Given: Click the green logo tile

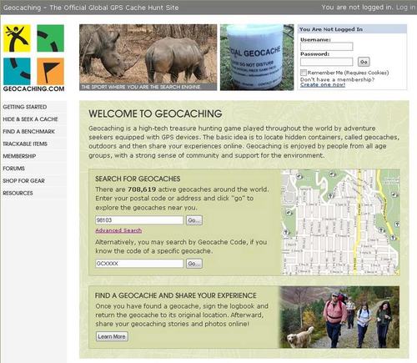Looking at the screenshot, I should pos(50,38).
